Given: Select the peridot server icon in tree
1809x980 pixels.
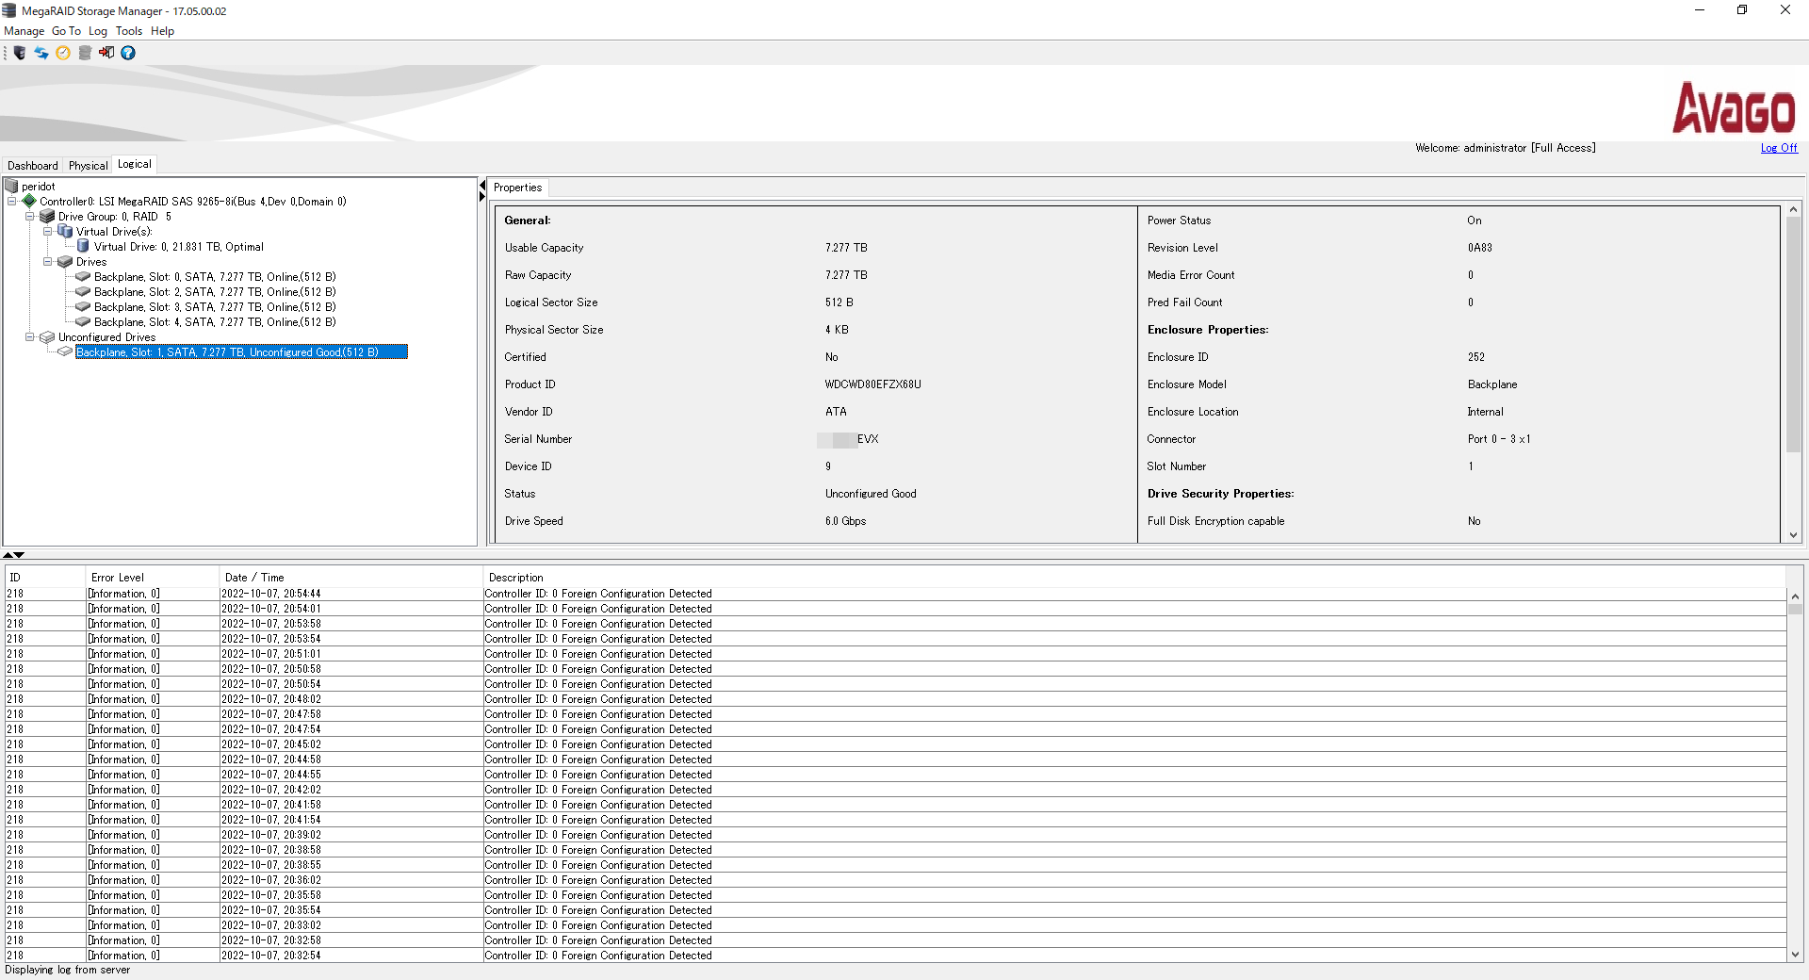Looking at the screenshot, I should 12,187.
